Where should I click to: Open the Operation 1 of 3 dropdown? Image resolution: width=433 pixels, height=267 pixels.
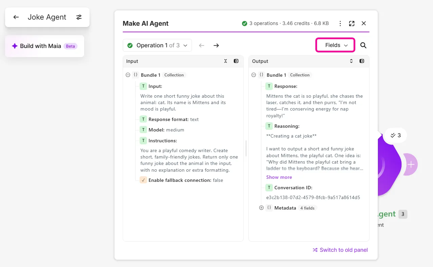point(157,45)
